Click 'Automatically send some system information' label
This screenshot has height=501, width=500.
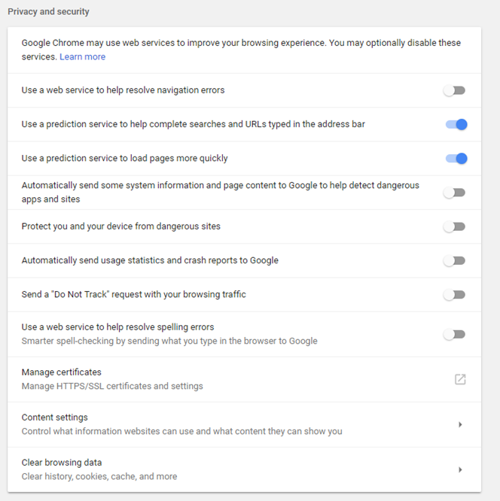221,192
